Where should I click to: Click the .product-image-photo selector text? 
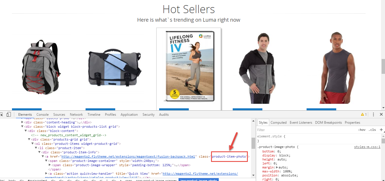pos(277,147)
